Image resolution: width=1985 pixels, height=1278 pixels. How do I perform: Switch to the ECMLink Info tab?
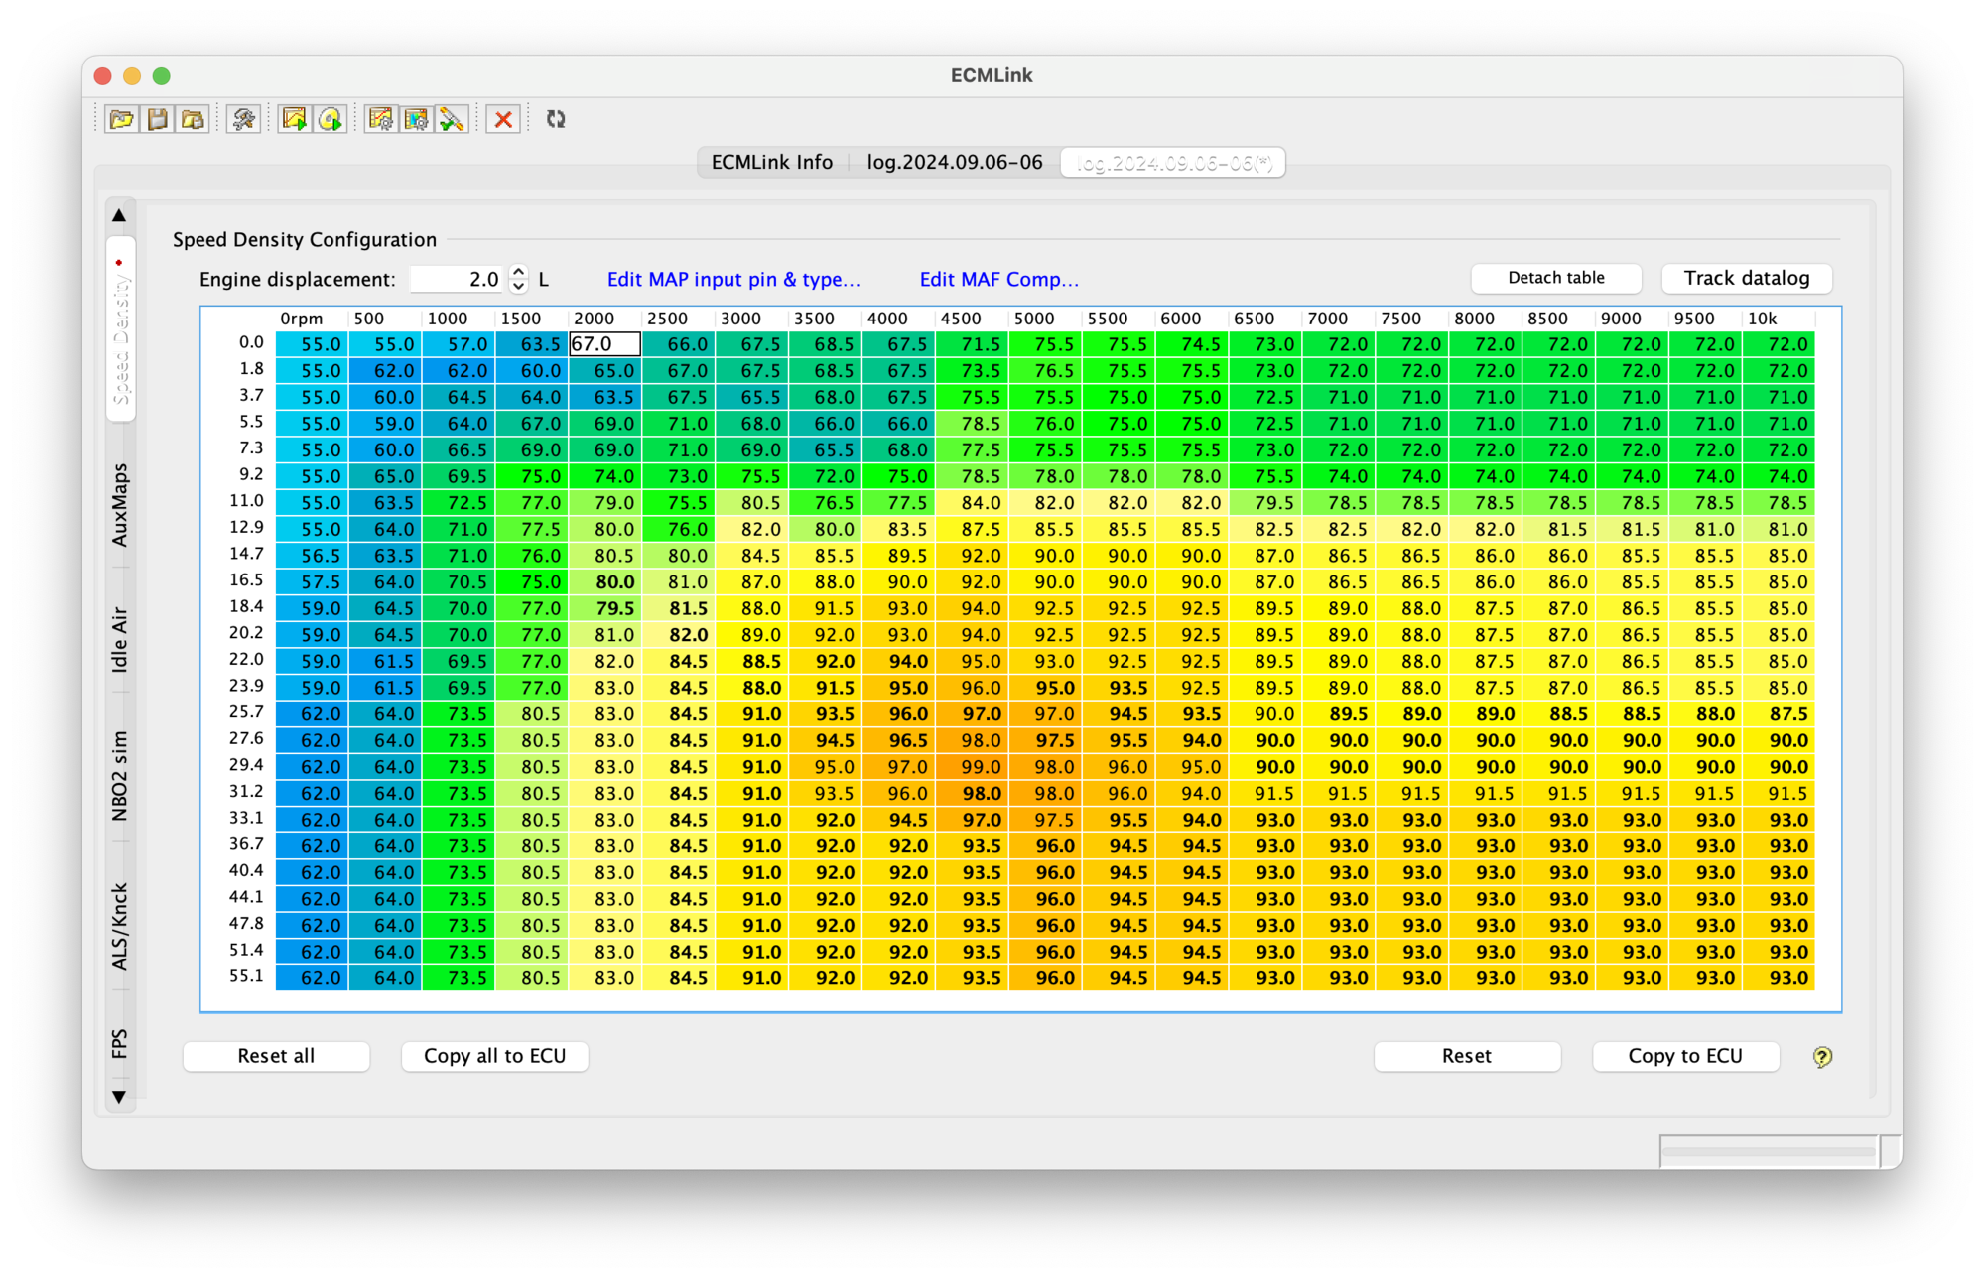click(771, 162)
